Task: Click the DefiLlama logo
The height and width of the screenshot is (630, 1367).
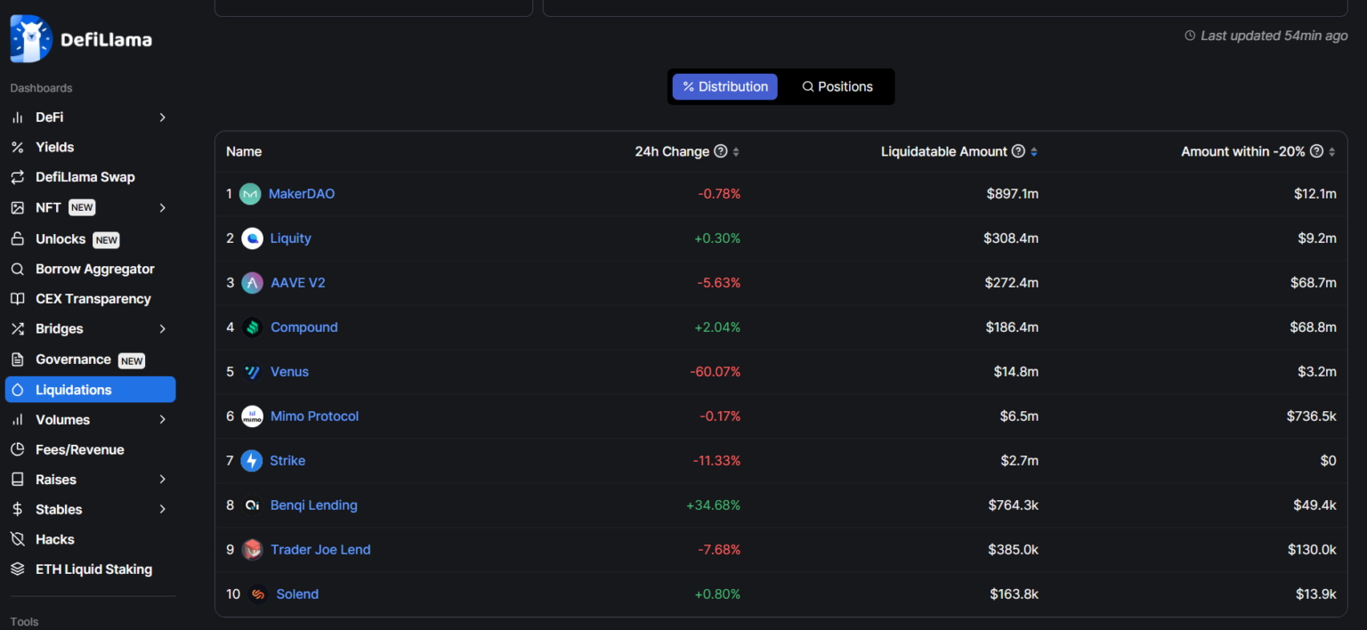Action: pyautogui.click(x=81, y=39)
